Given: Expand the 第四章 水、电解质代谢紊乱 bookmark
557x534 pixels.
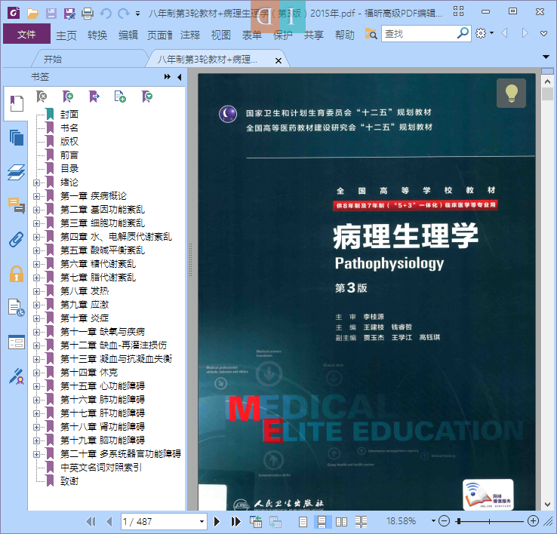Looking at the screenshot, I should coord(36,237).
